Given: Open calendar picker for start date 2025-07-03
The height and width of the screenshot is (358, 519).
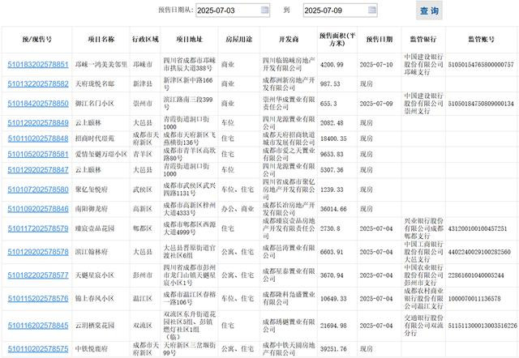Looking at the screenshot, I should point(265,10).
